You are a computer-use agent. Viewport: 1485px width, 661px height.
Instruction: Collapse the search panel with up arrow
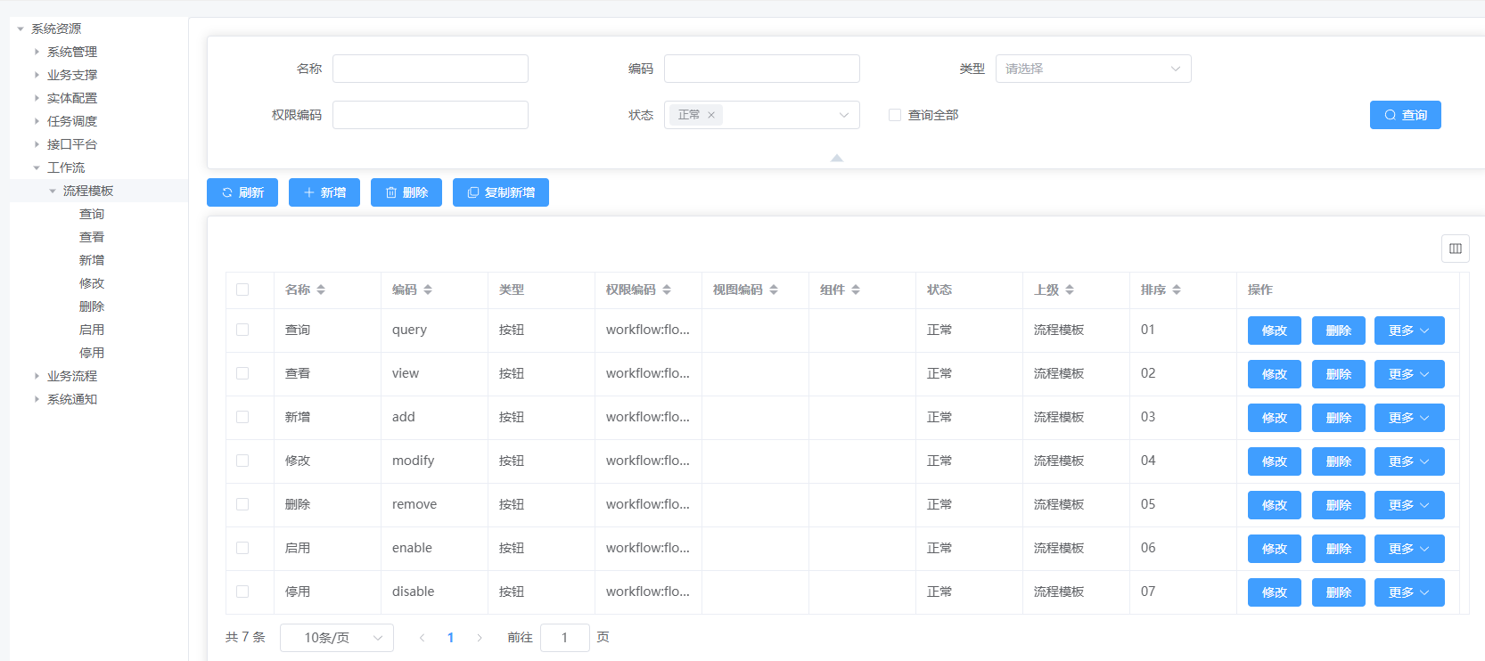click(x=836, y=158)
